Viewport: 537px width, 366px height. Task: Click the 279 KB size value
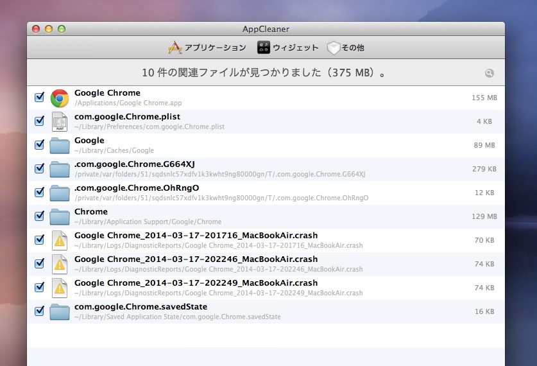[484, 169]
